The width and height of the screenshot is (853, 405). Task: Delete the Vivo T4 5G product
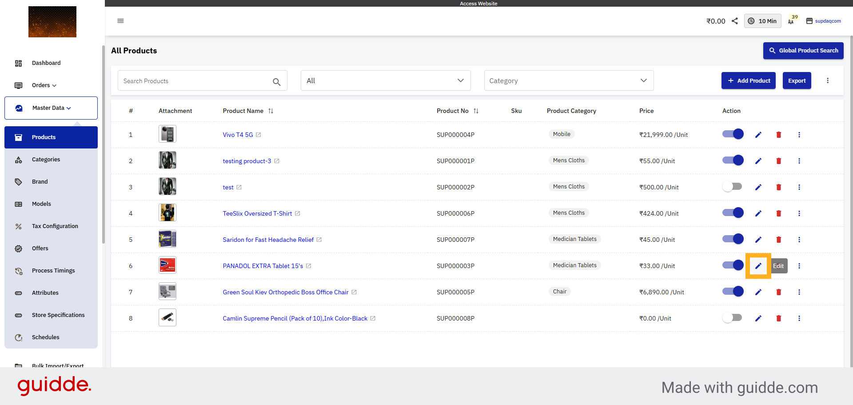coord(778,135)
